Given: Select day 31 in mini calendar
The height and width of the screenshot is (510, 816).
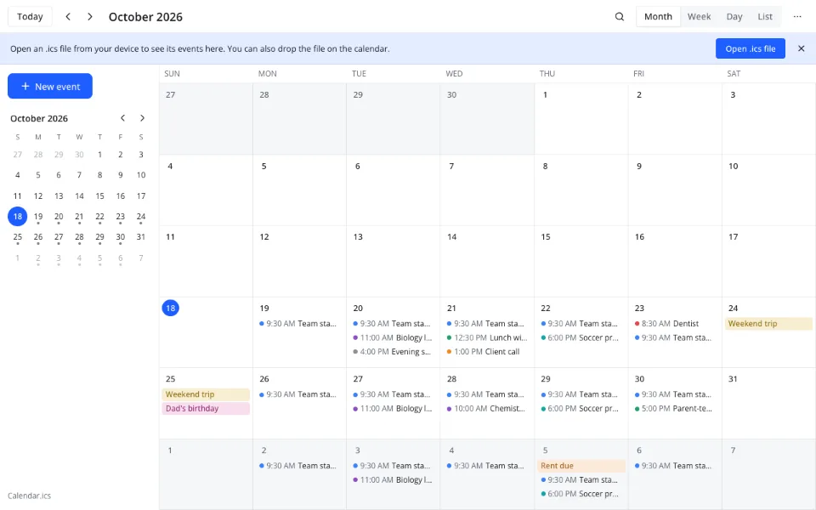Looking at the screenshot, I should pos(141,237).
